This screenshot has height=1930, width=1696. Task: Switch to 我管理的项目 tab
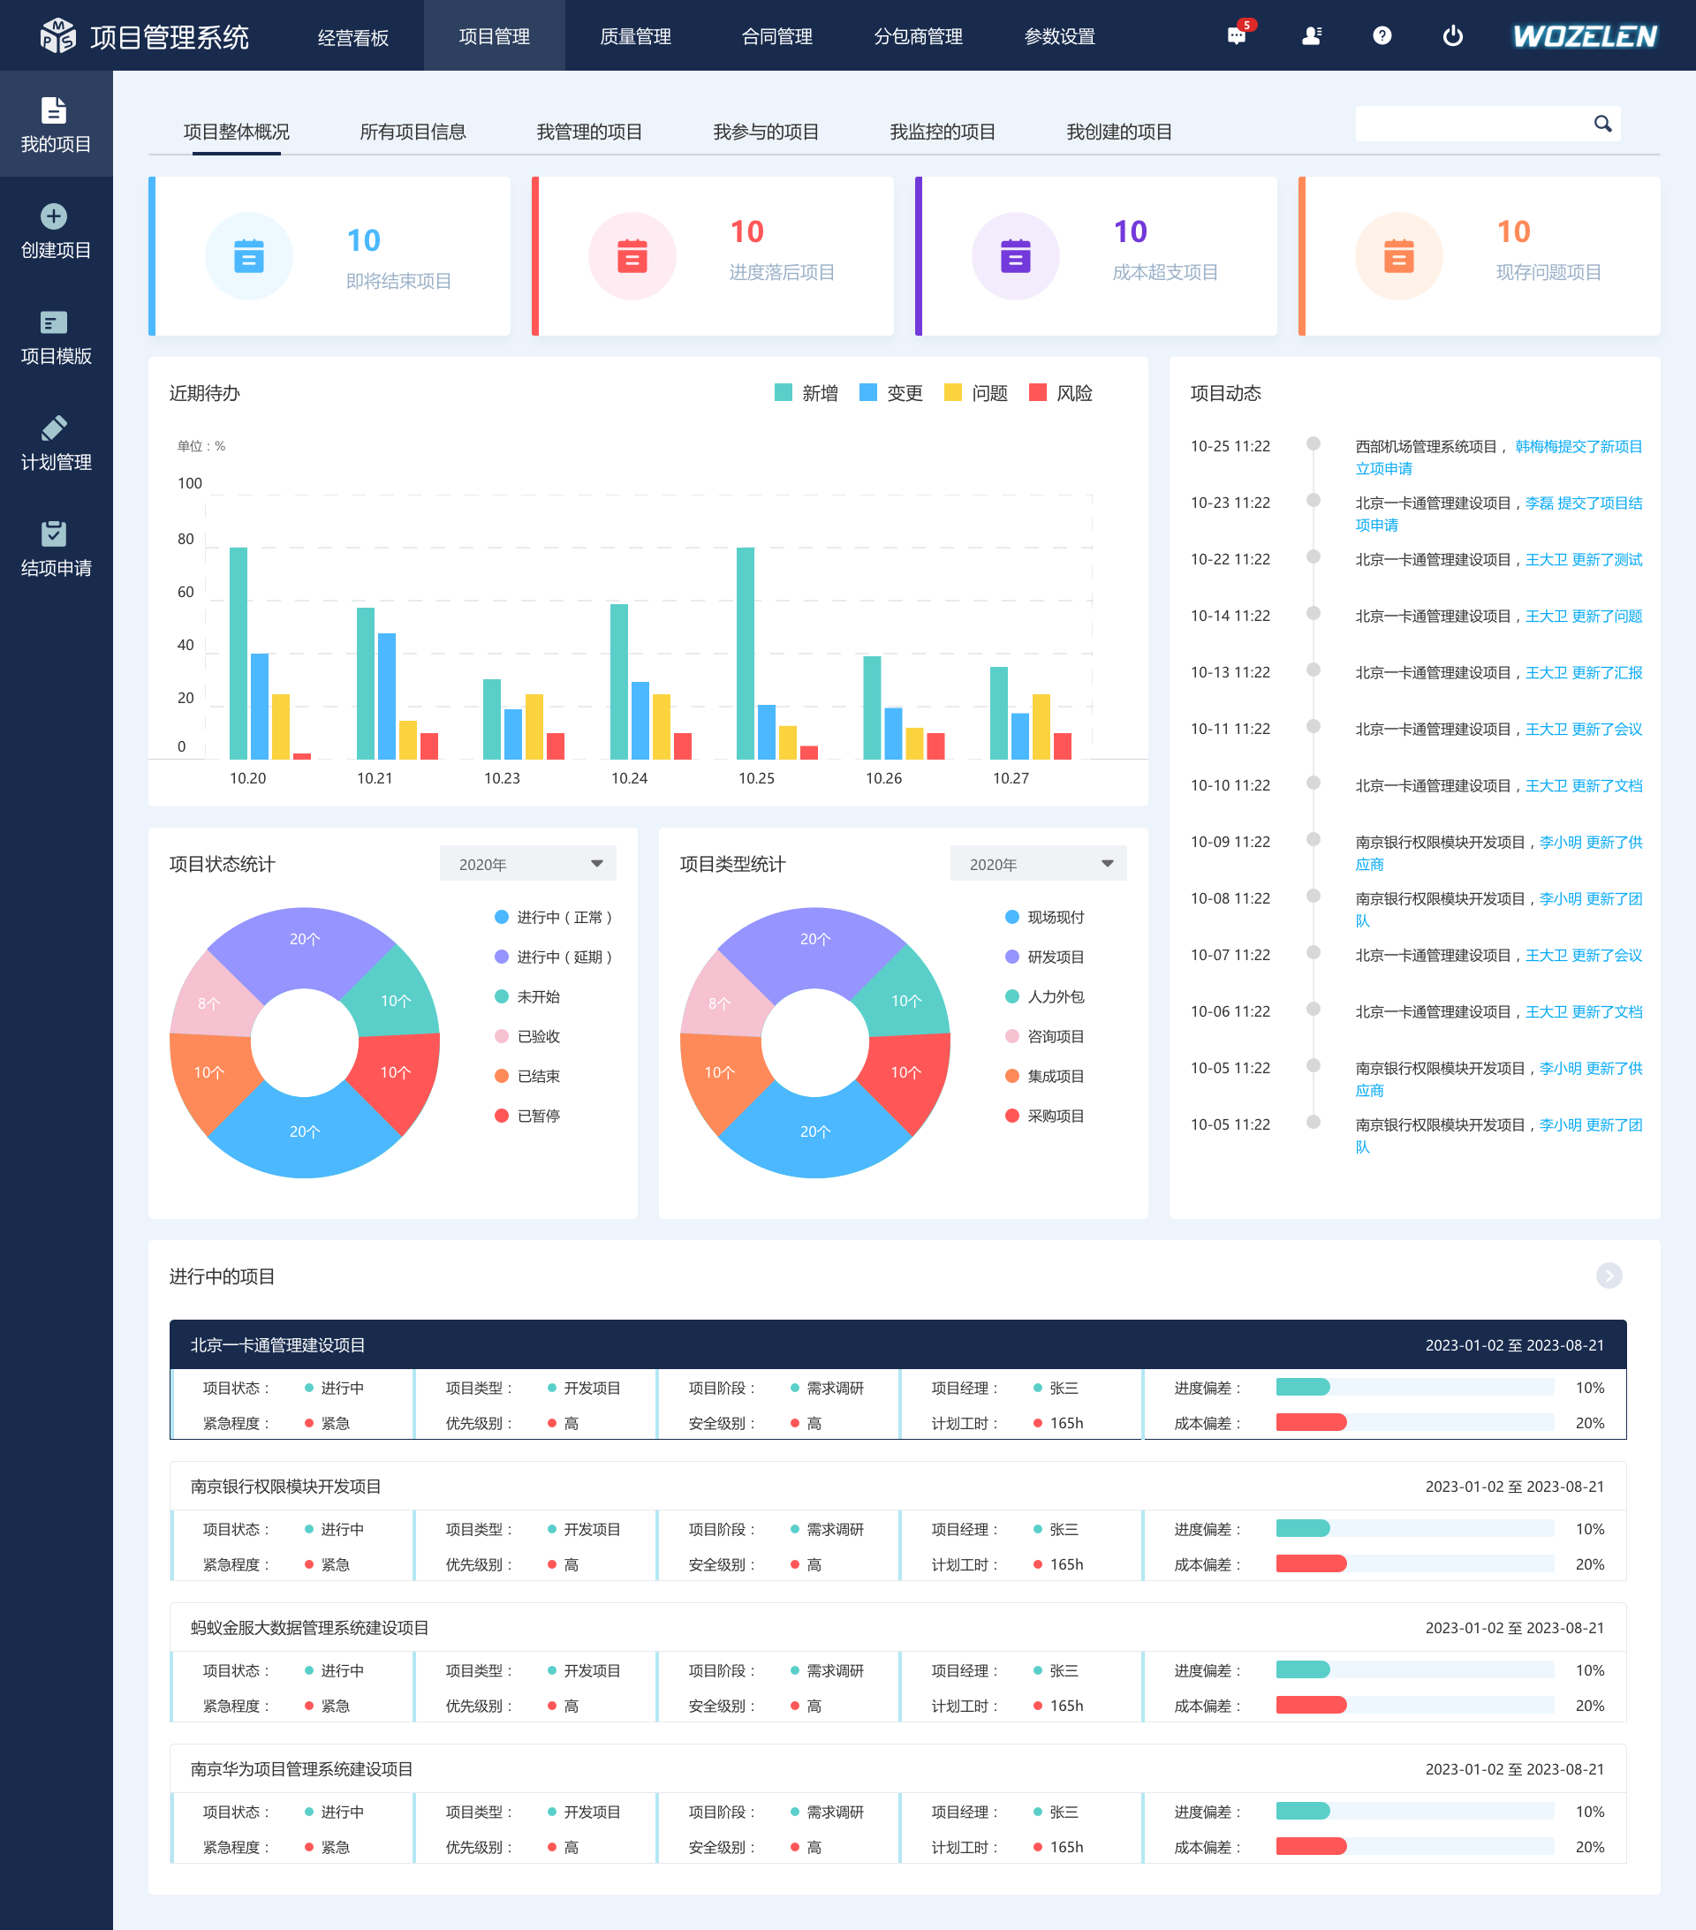click(x=589, y=132)
